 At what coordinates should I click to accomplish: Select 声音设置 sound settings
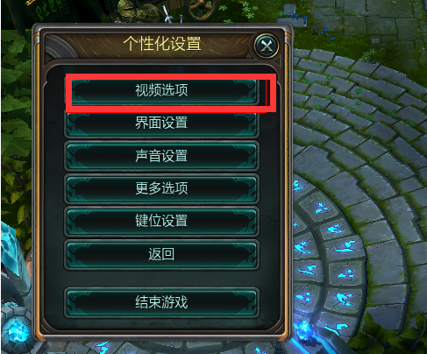[161, 156]
